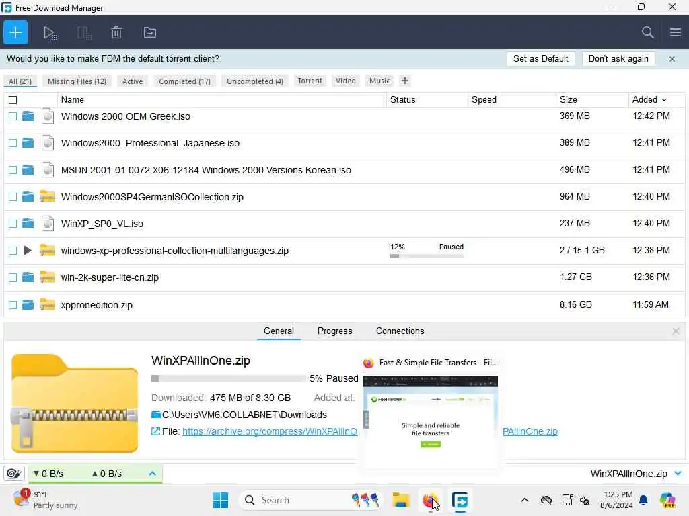Click Free Download Manager taskbar icon

click(x=460, y=500)
